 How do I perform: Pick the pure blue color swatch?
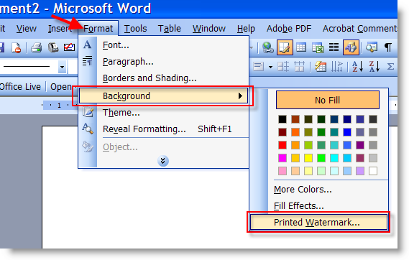(x=347, y=132)
